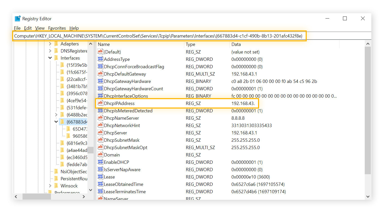Click the NsiObjectSec folder icon

tap(56, 171)
